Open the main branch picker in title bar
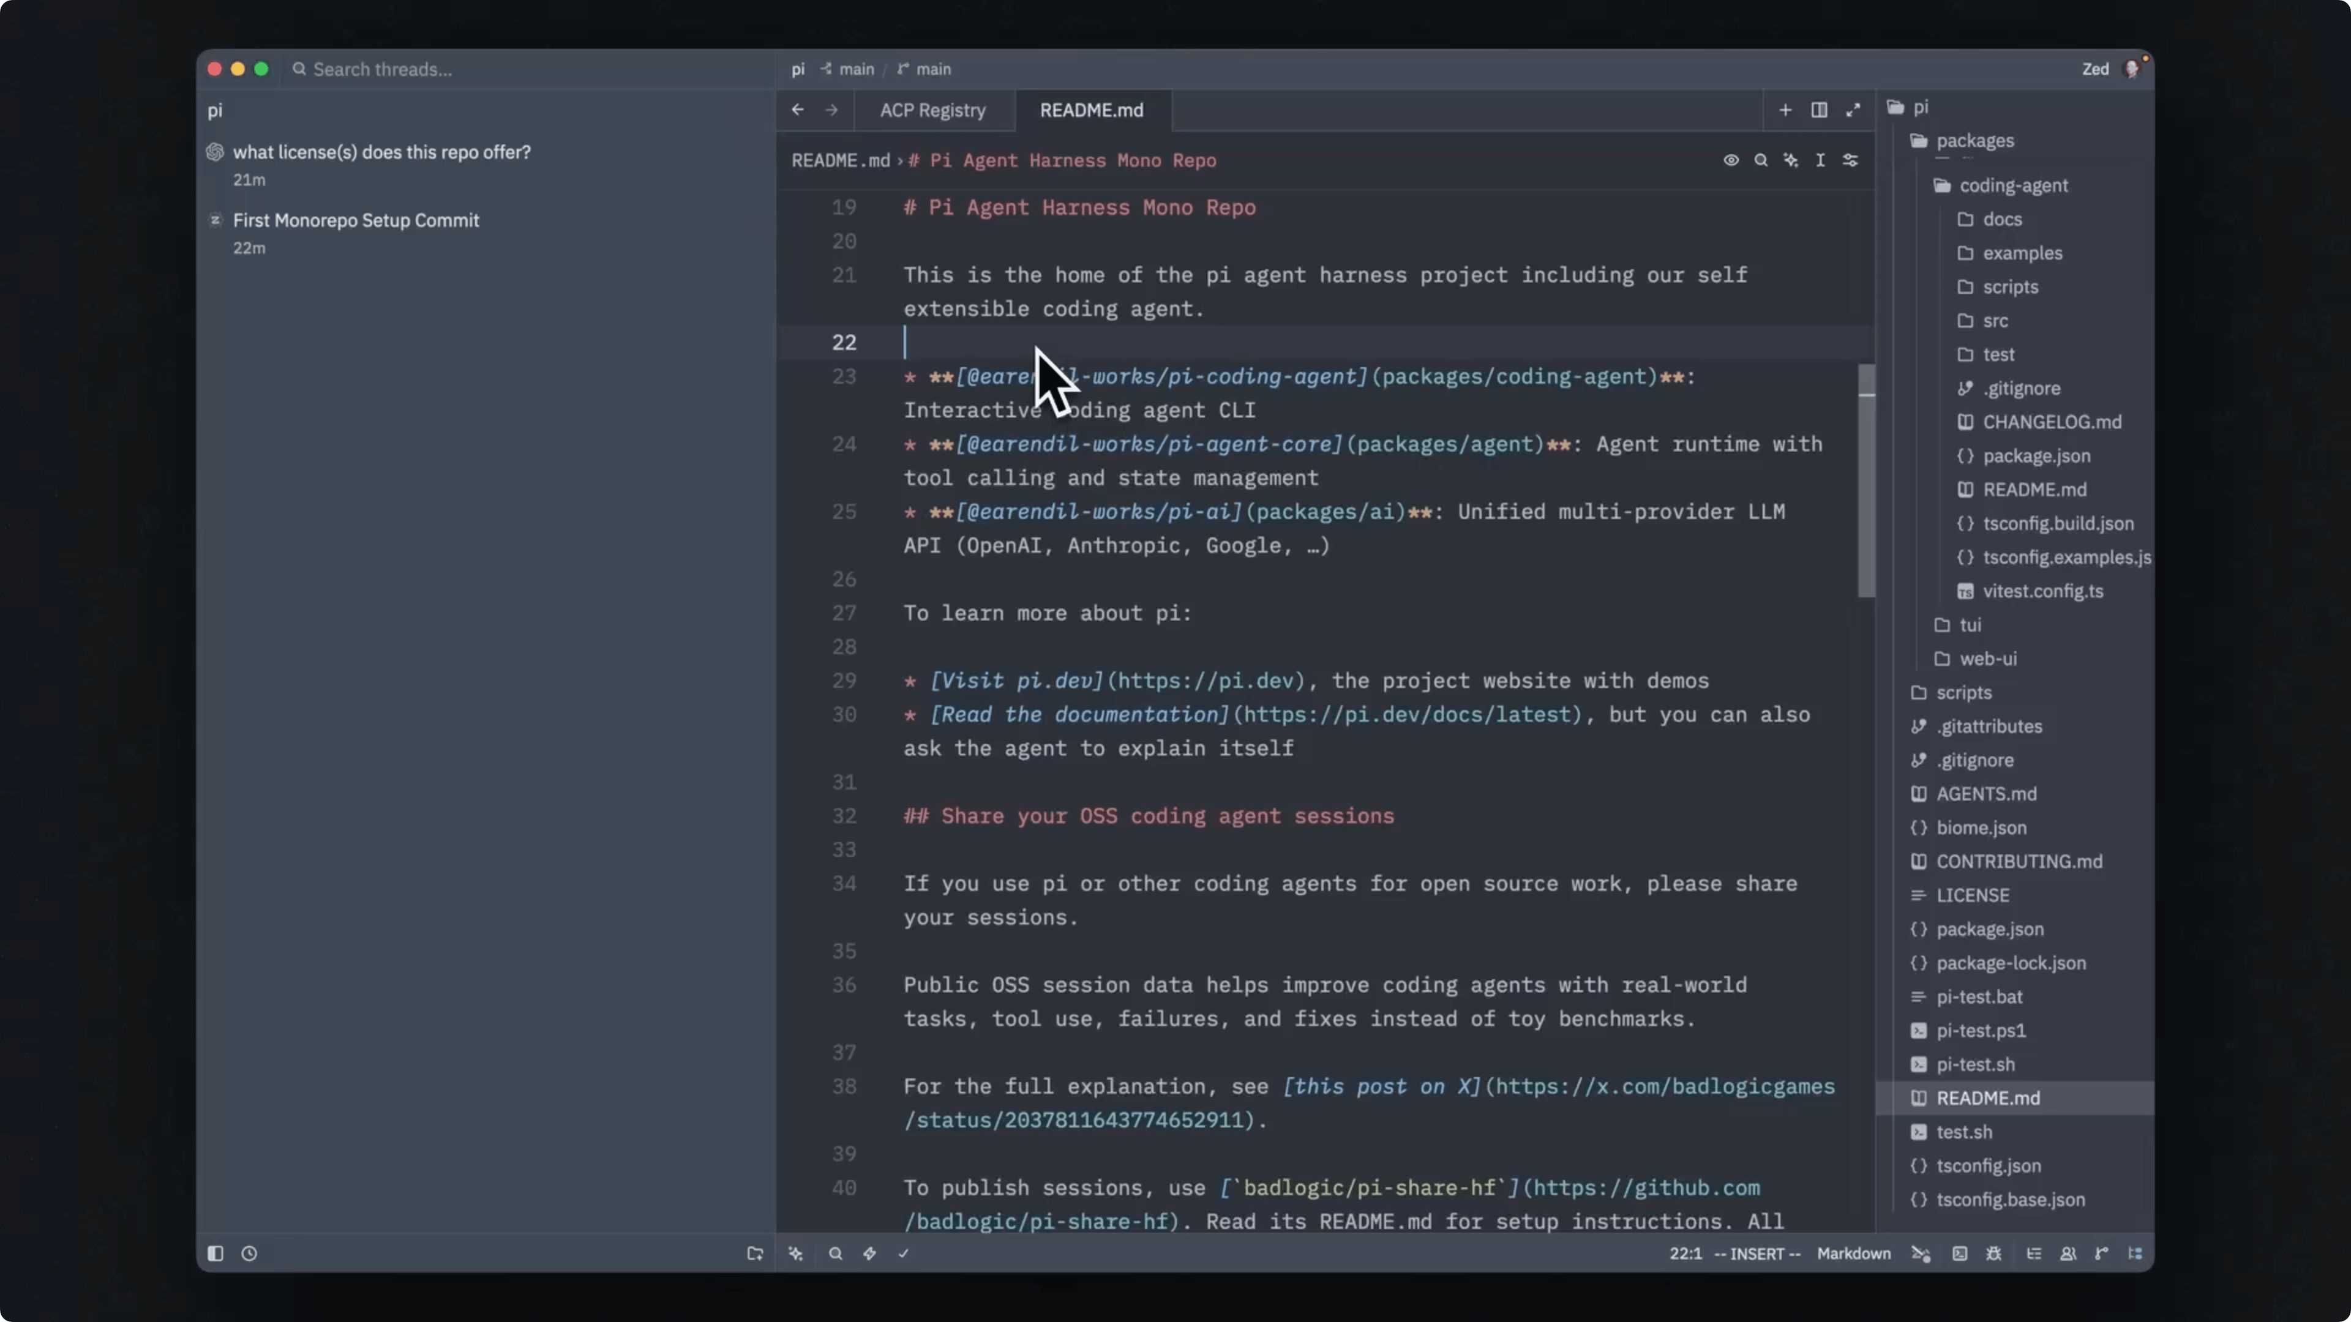 pyautogui.click(x=924, y=69)
